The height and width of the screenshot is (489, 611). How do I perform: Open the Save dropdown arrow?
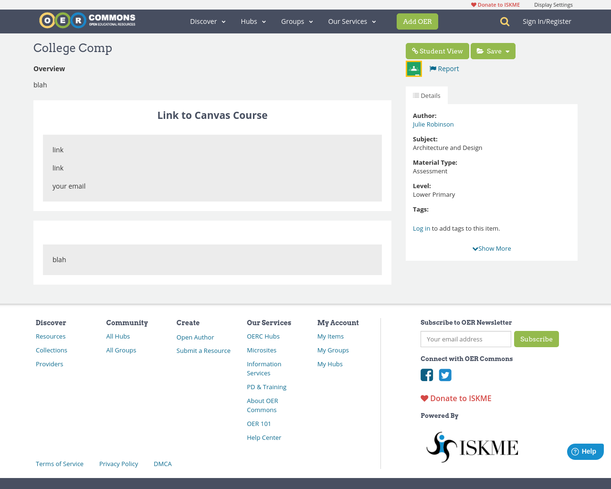(508, 51)
